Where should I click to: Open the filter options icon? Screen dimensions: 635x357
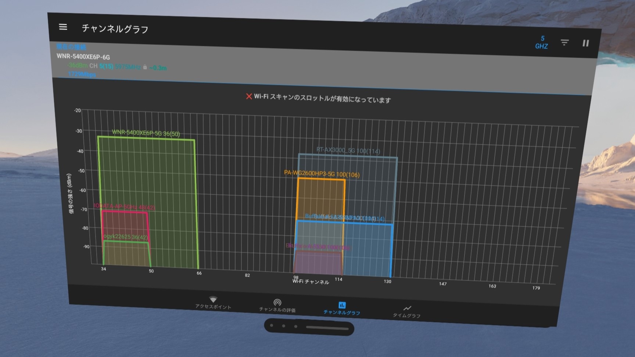coord(564,43)
